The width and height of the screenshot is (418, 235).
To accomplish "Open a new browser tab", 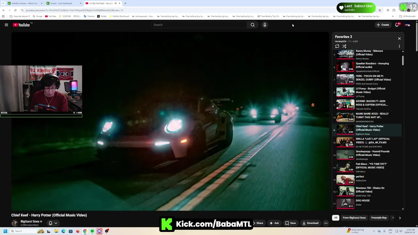I will click(x=125, y=3).
